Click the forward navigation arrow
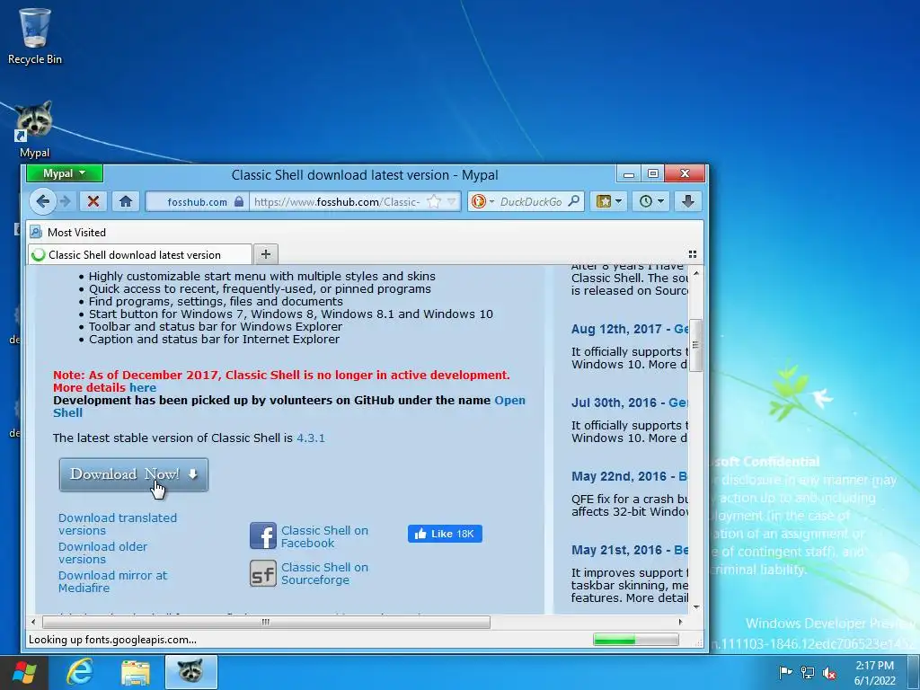This screenshot has width=920, height=690. pos(65,201)
